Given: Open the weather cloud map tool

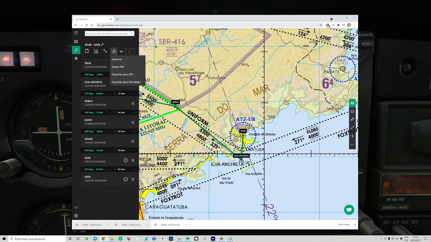Looking at the screenshot, I should pyautogui.click(x=352, y=111).
